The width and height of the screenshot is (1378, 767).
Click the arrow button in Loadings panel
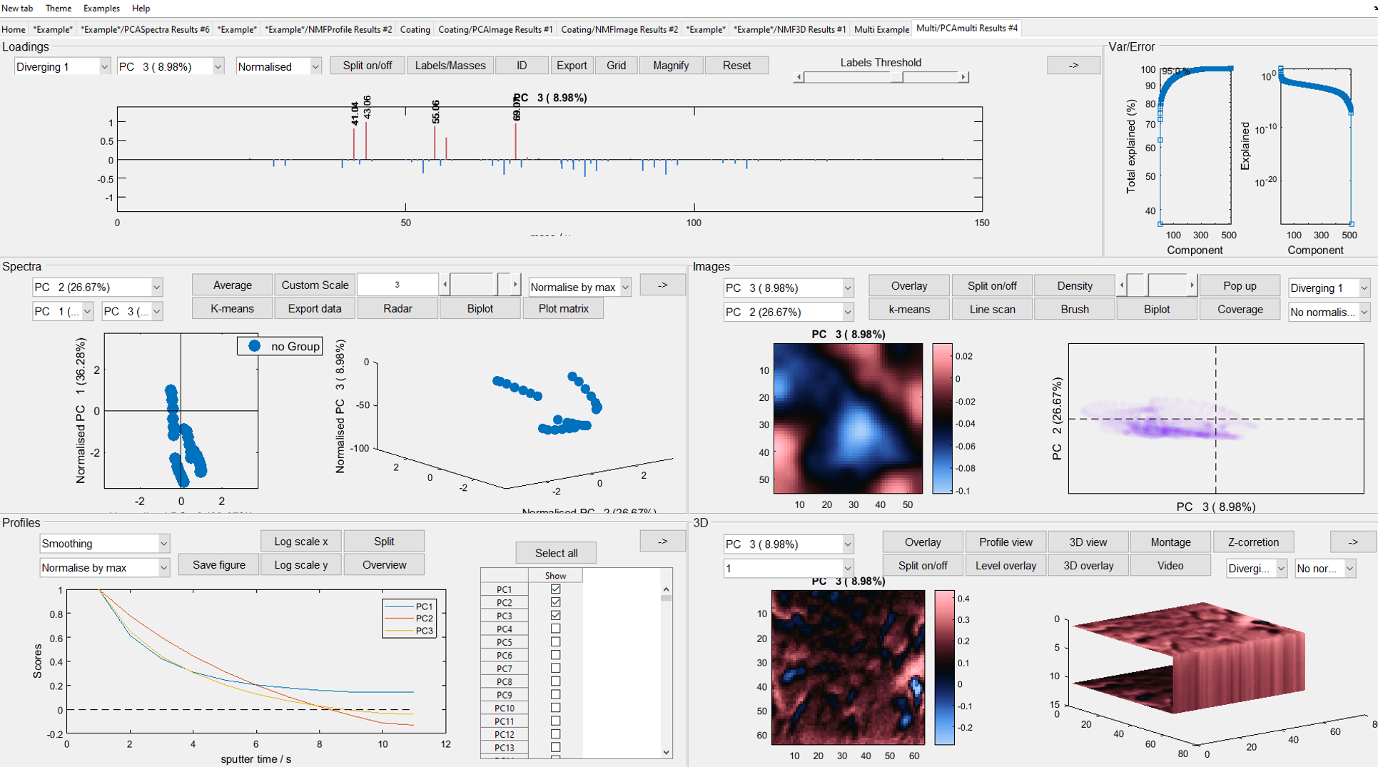[x=1073, y=66]
